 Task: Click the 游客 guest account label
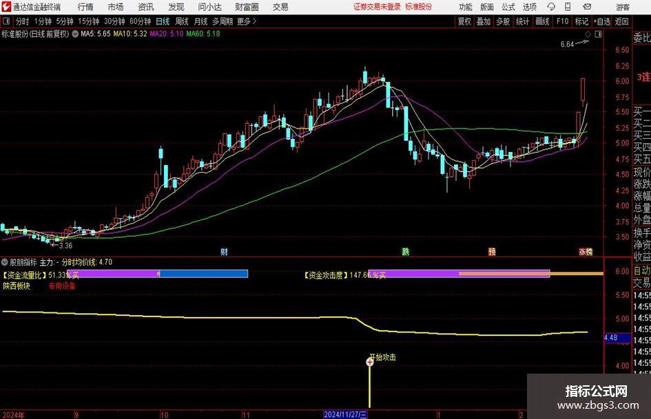(623, 7)
